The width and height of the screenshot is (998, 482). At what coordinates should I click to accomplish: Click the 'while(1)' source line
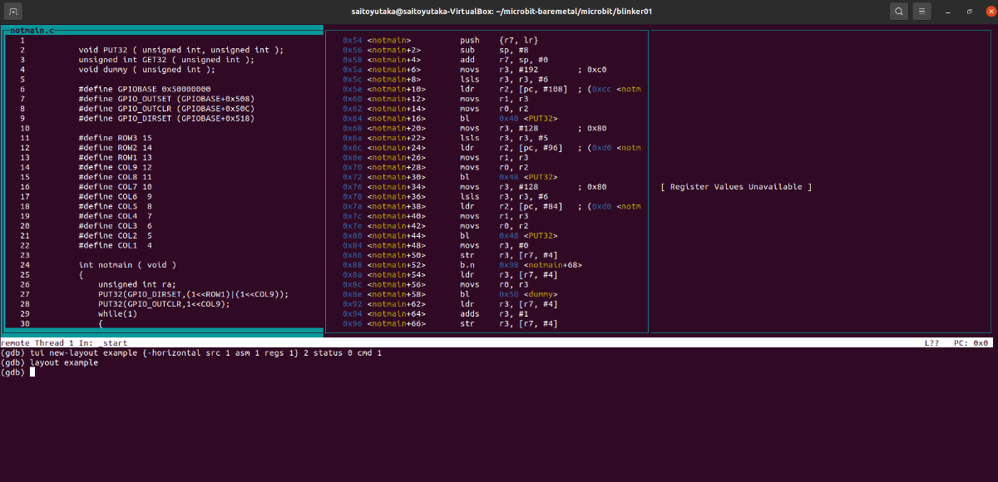[117, 314]
